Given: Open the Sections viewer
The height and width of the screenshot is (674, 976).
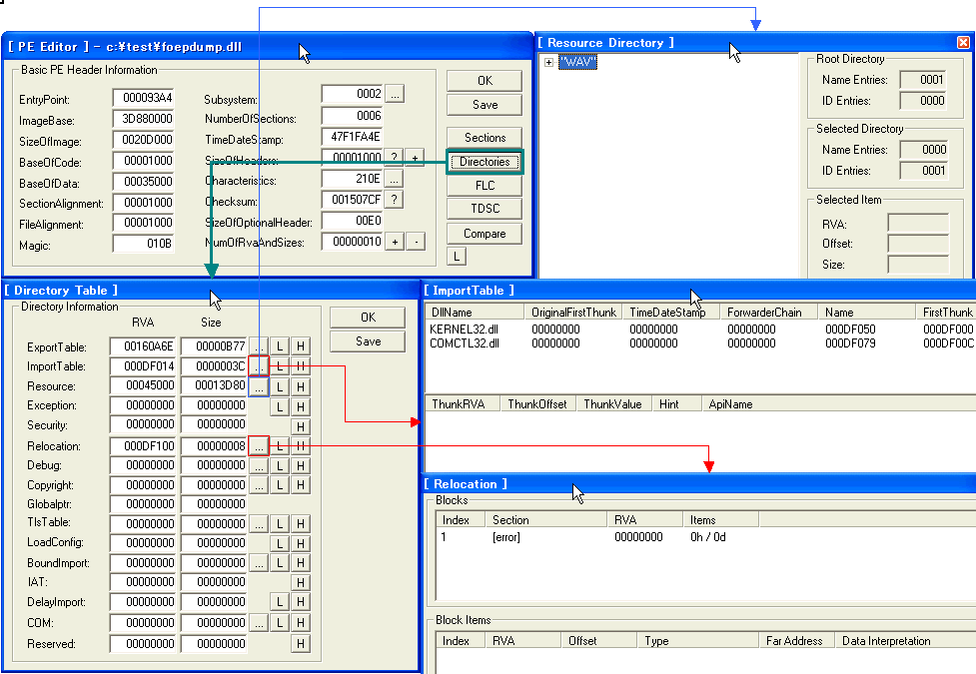Looking at the screenshot, I should point(485,138).
